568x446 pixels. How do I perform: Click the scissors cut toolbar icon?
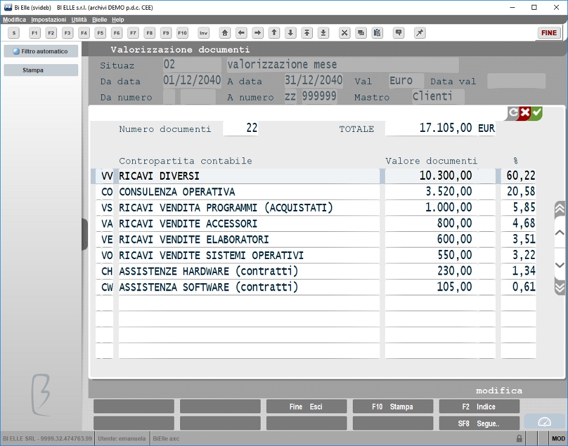pos(344,33)
